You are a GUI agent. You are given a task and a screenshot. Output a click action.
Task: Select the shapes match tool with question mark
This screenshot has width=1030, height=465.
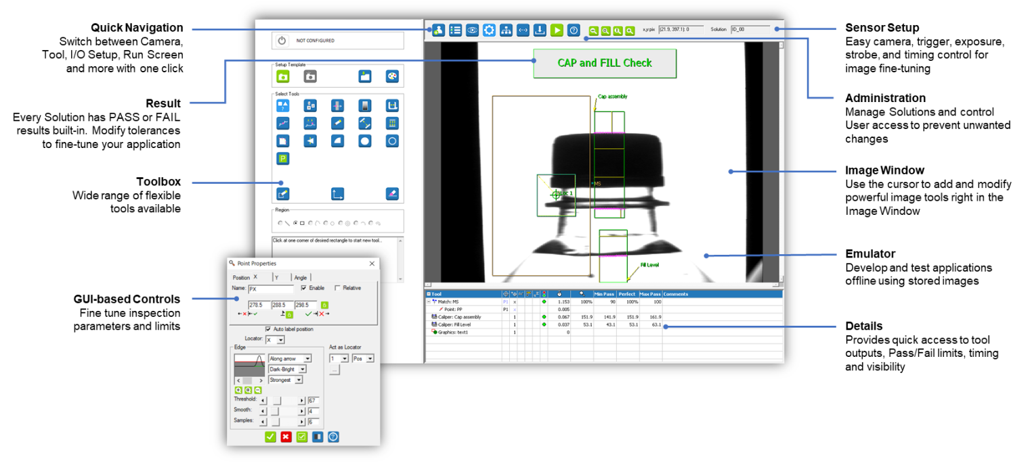coord(283,105)
